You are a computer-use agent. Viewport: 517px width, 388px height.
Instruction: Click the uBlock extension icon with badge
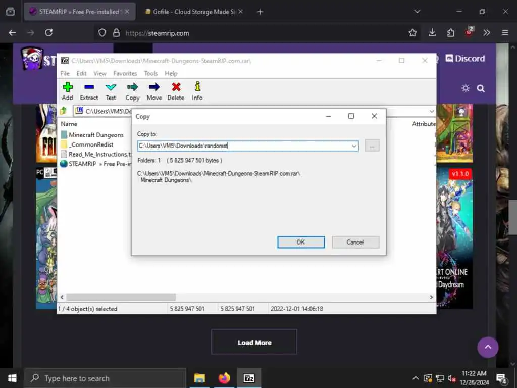point(469,32)
